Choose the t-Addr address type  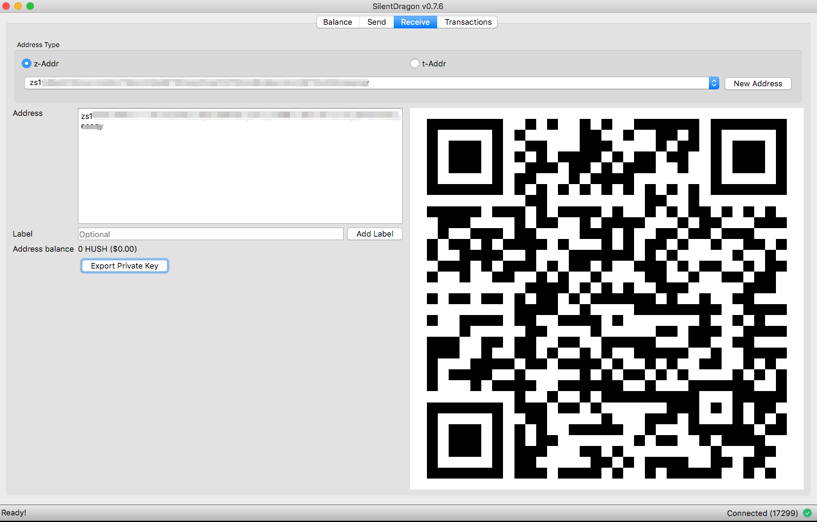(x=415, y=63)
